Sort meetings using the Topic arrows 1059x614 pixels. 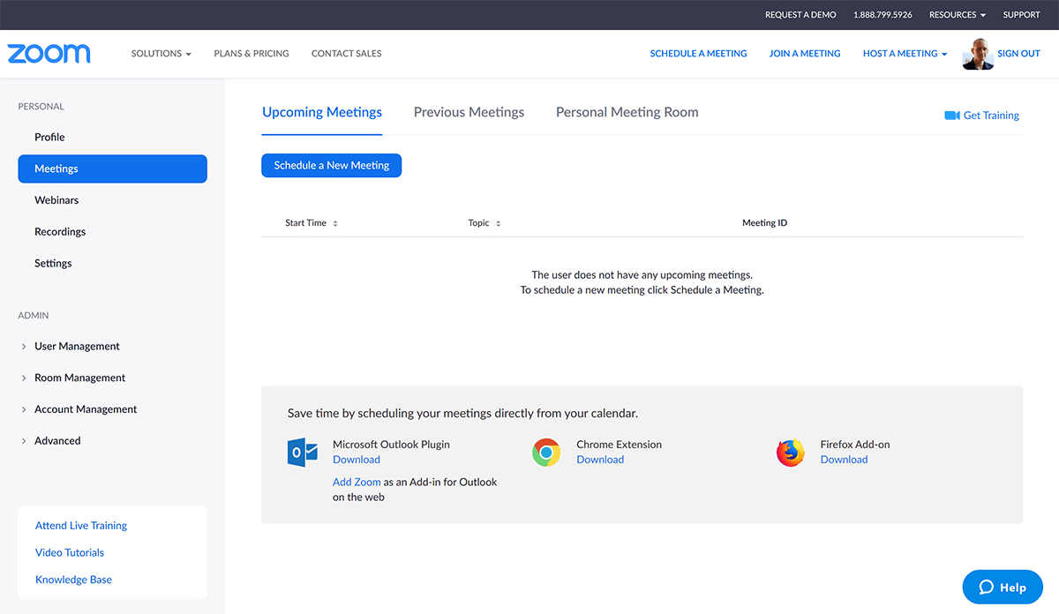click(x=496, y=222)
